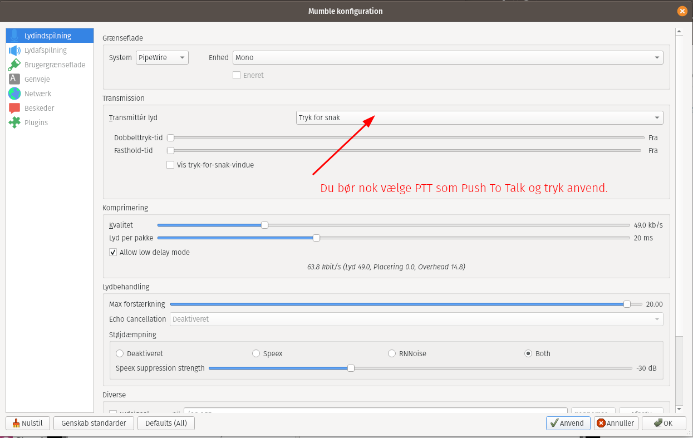The image size is (693, 438).
Task: Click the Fasthold-tid slider handle
Action: click(x=171, y=150)
